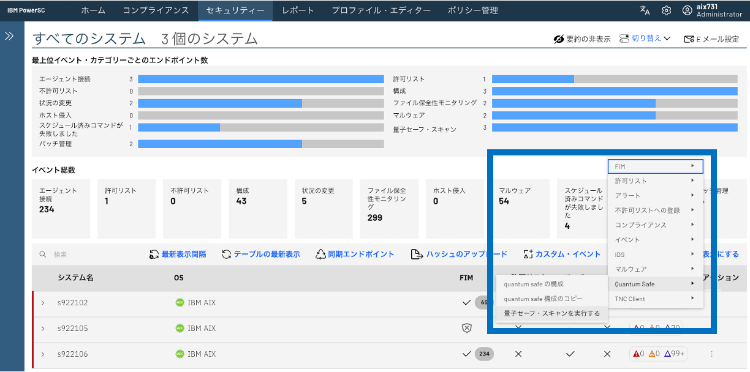Click the system name s922105
Image resolution: width=750 pixels, height=372 pixels.
point(73,328)
